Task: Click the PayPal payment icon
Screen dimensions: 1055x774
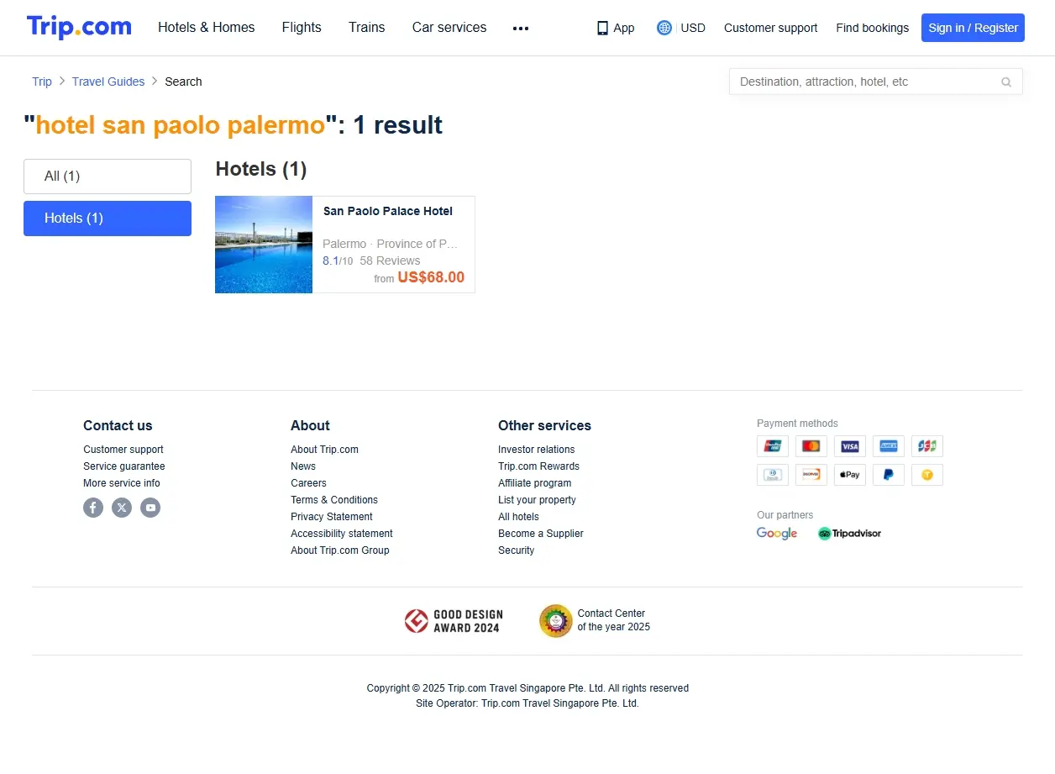Action: click(889, 475)
